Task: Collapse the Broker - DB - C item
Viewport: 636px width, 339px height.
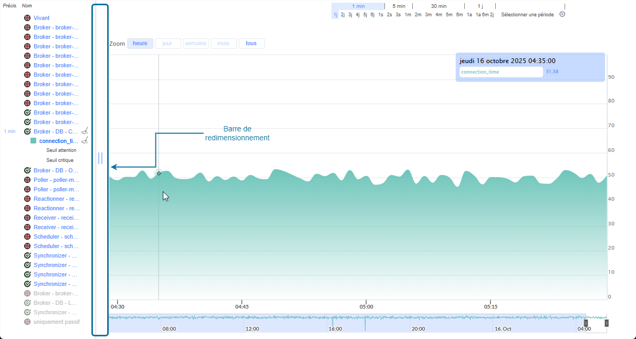Action: coord(56,131)
